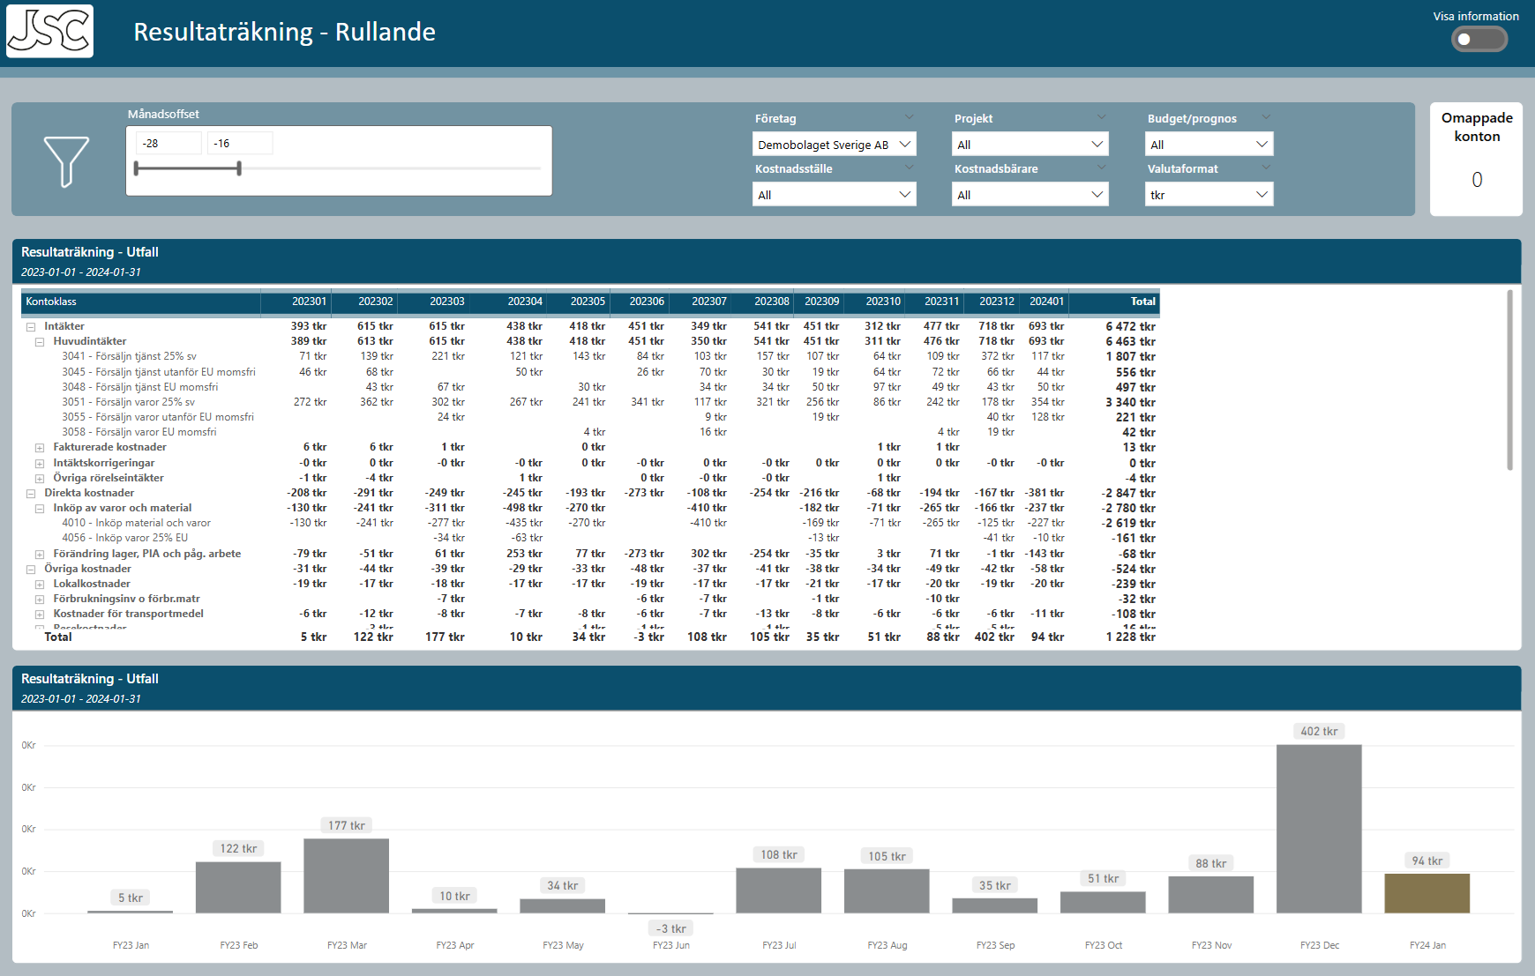Open the Budget/prognos dropdown
This screenshot has height=976, width=1535.
pos(1209,144)
